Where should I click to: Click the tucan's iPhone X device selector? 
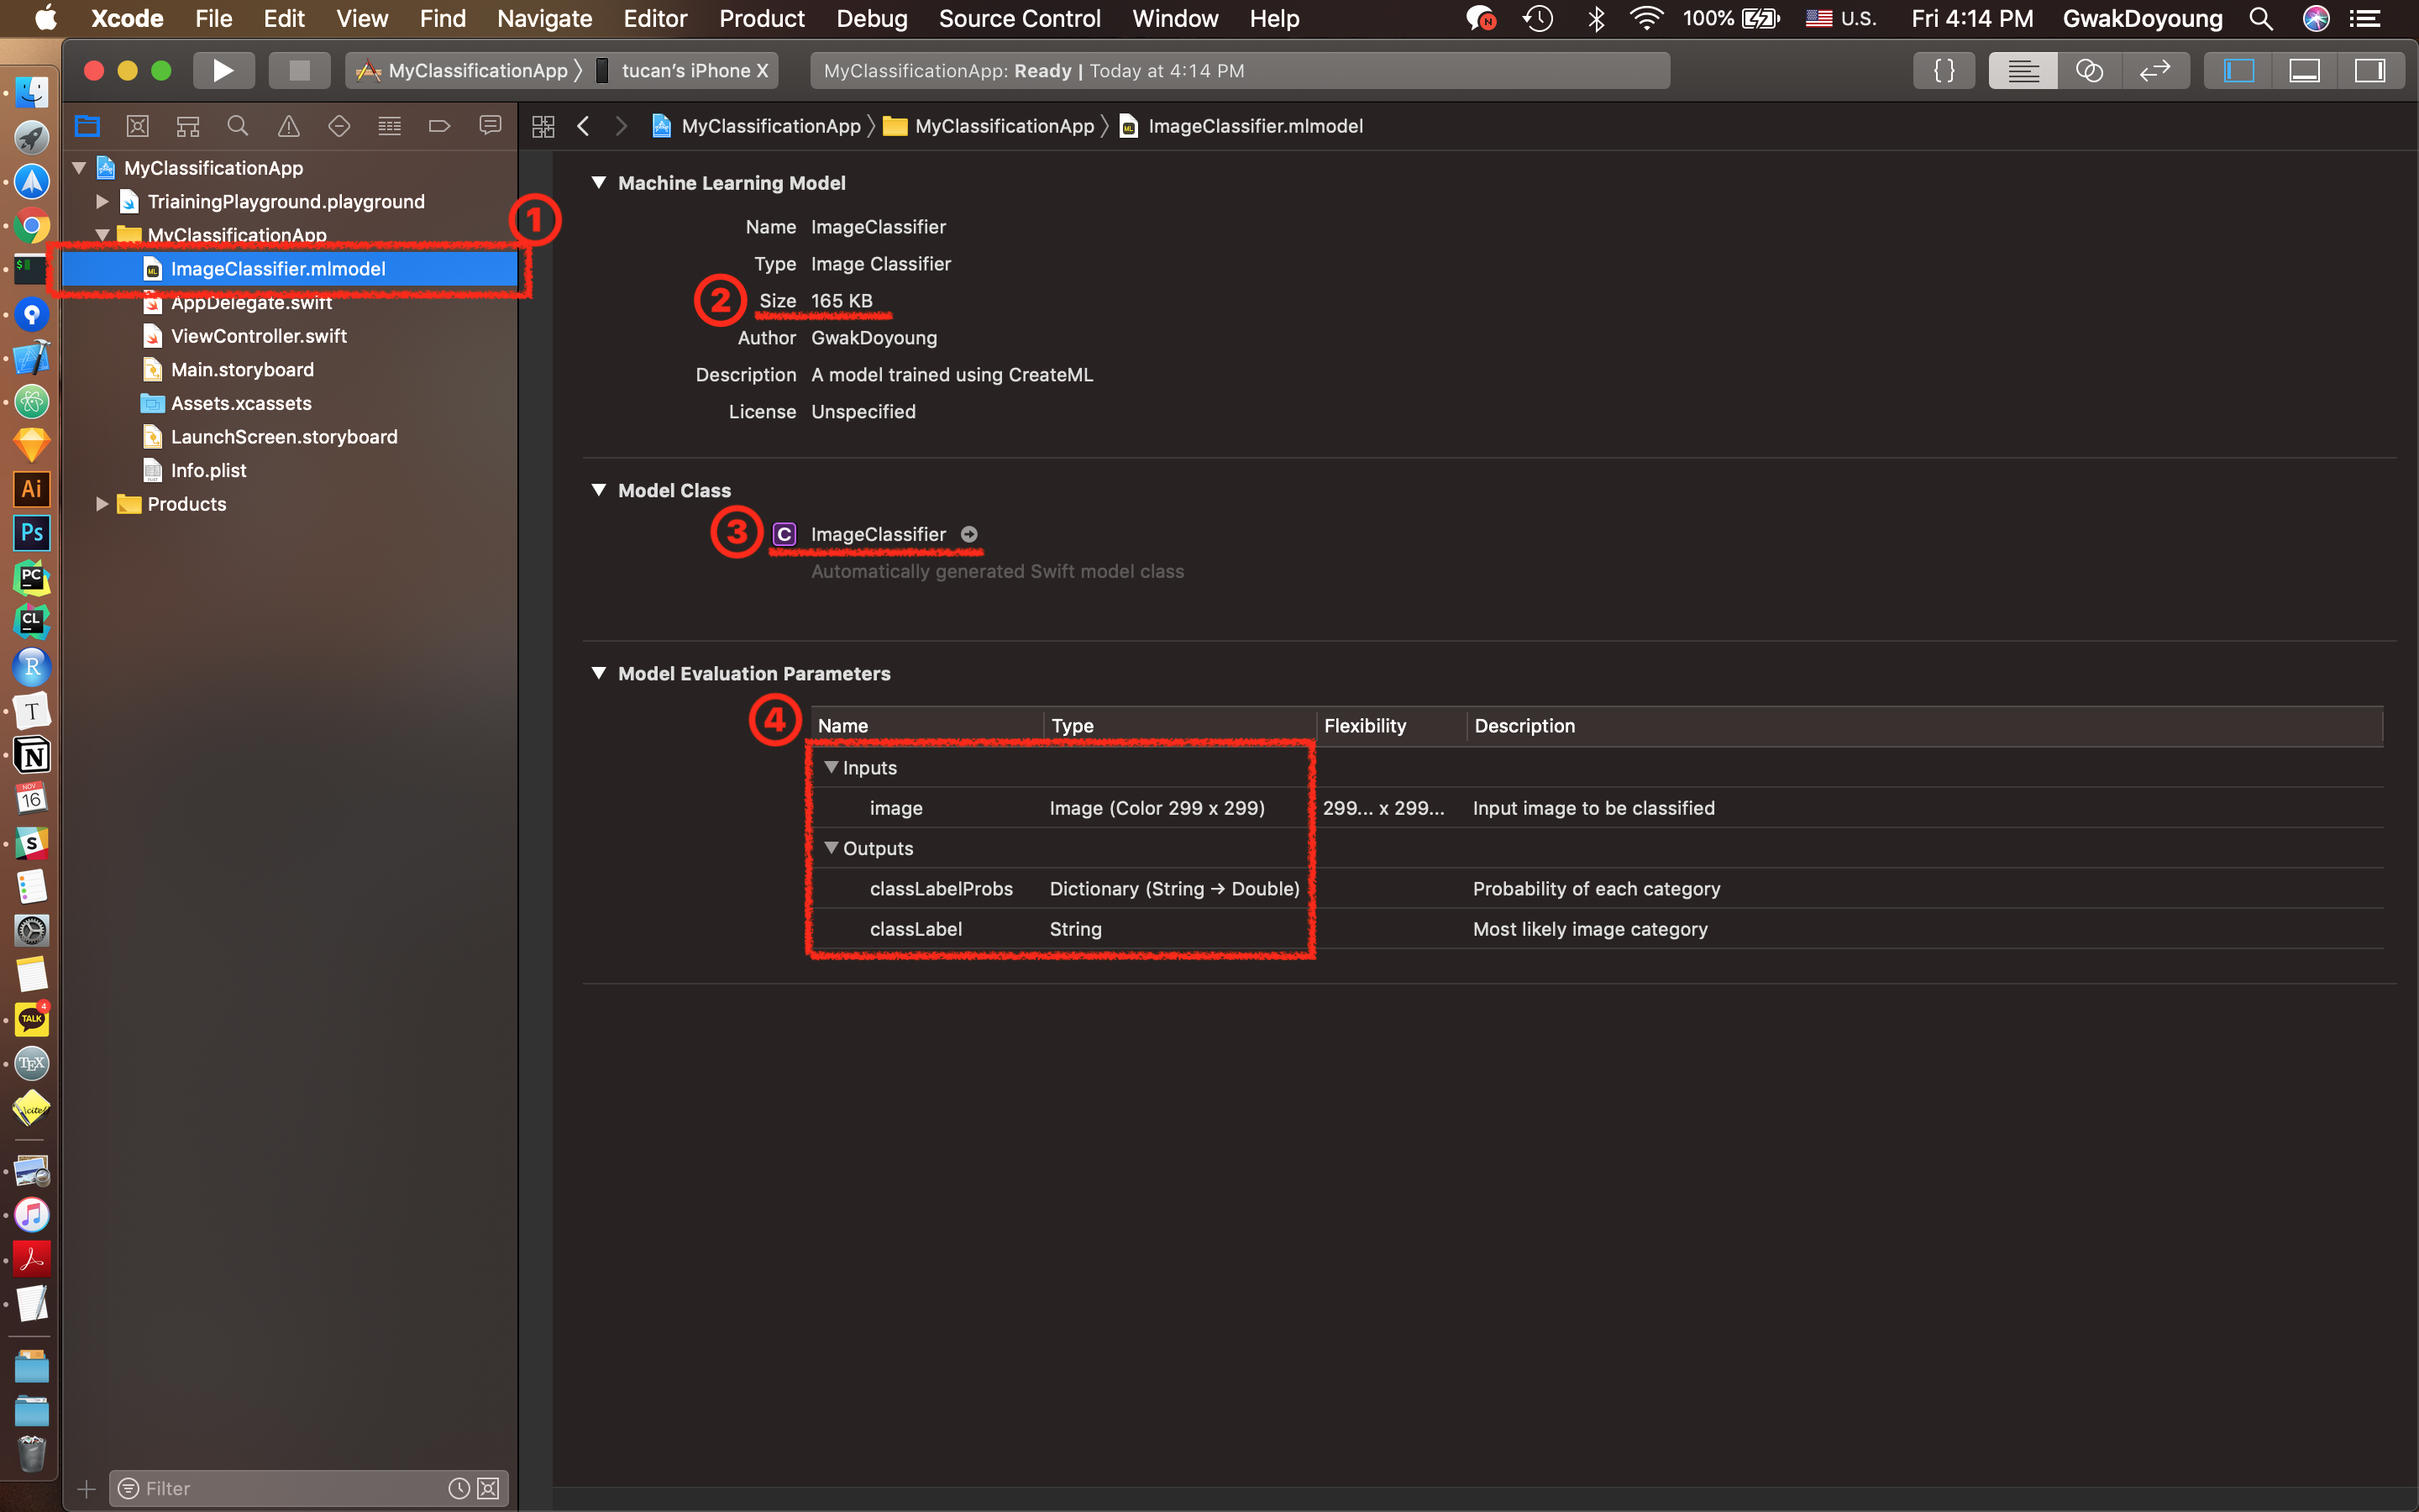tap(694, 71)
